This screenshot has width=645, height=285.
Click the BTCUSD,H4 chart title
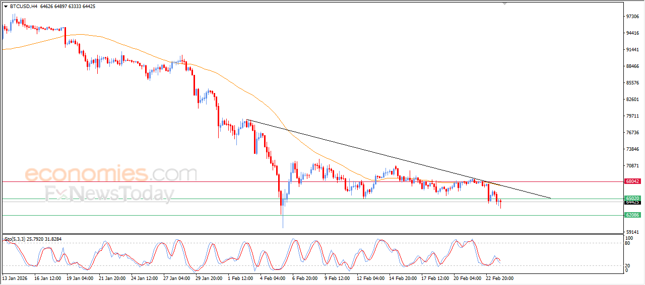coord(23,7)
